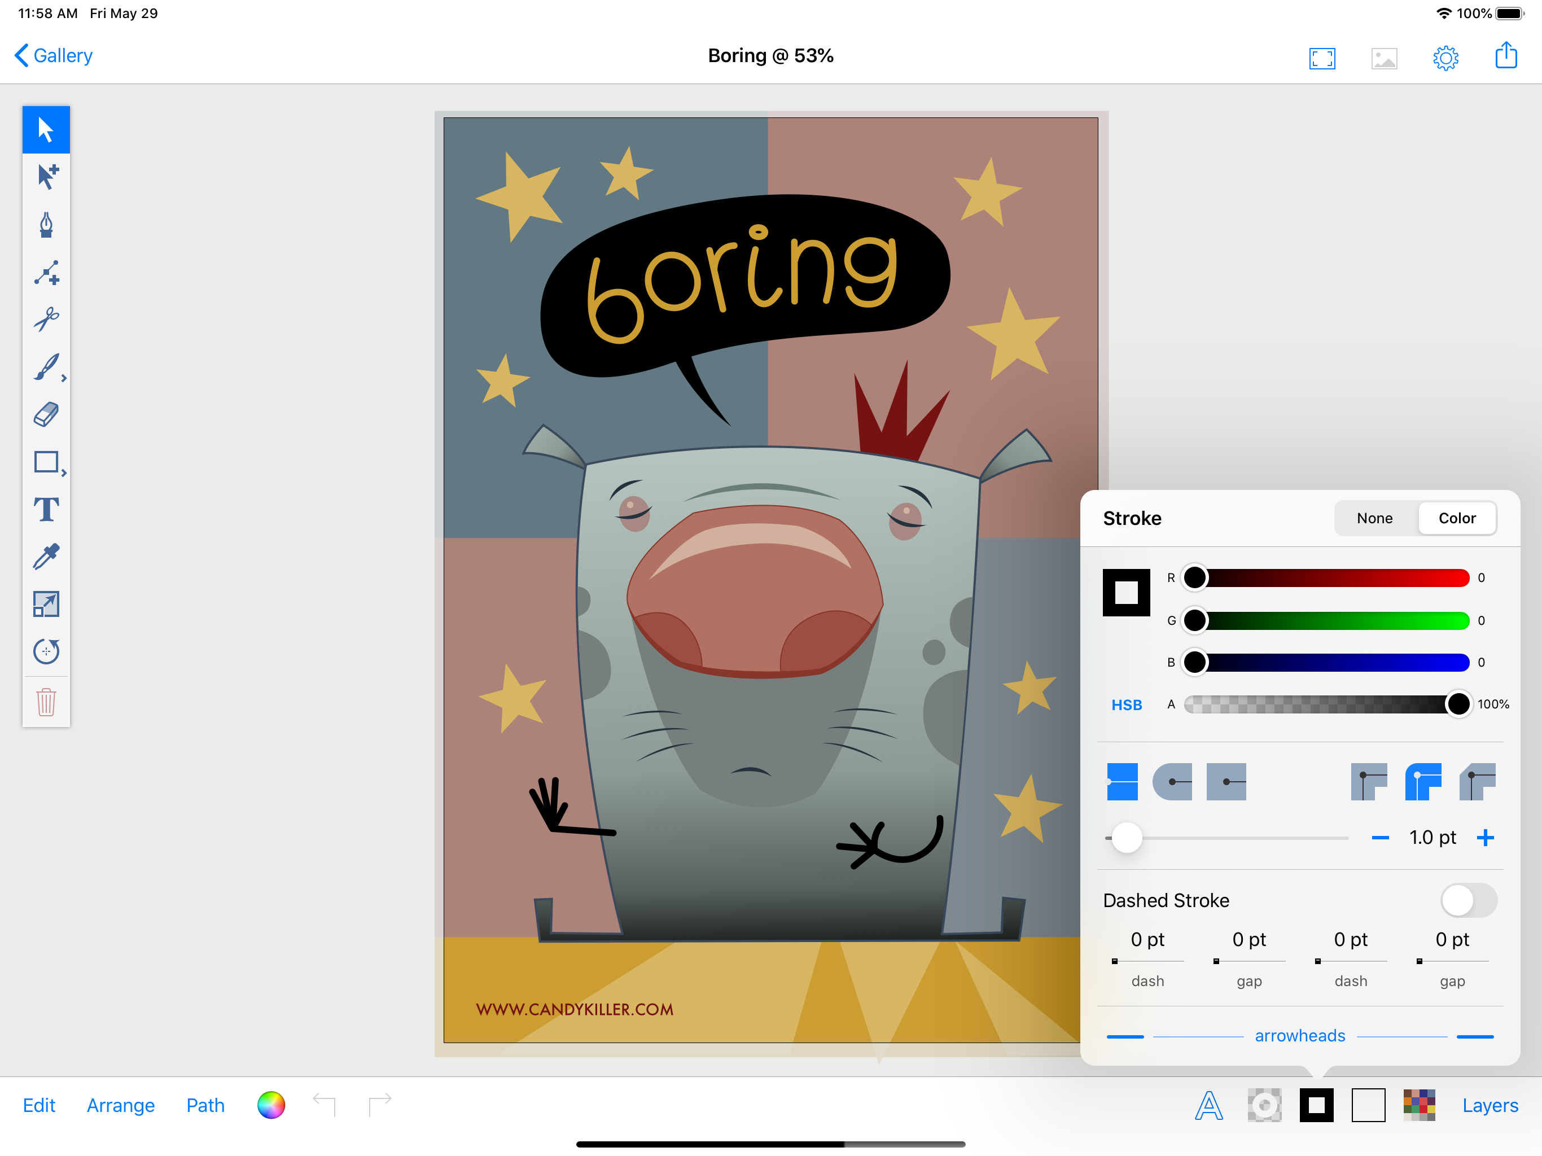Click the arrowheads label

pyautogui.click(x=1300, y=1036)
